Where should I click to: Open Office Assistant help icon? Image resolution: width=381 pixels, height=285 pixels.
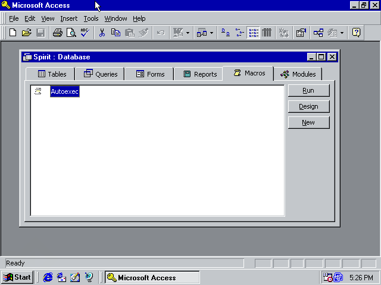[356, 33]
